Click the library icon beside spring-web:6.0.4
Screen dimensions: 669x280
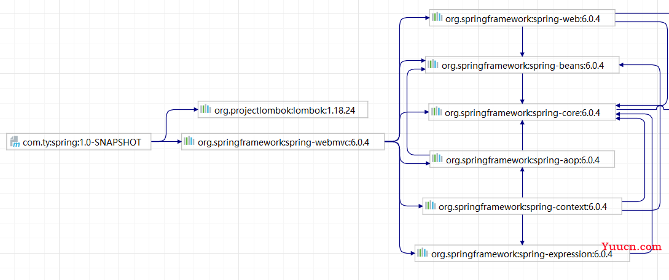pyautogui.click(x=437, y=17)
